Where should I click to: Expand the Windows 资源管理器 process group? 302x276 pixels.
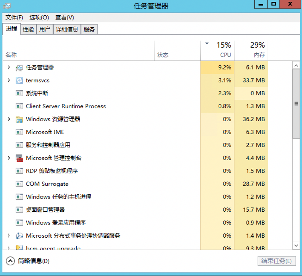point(9,119)
